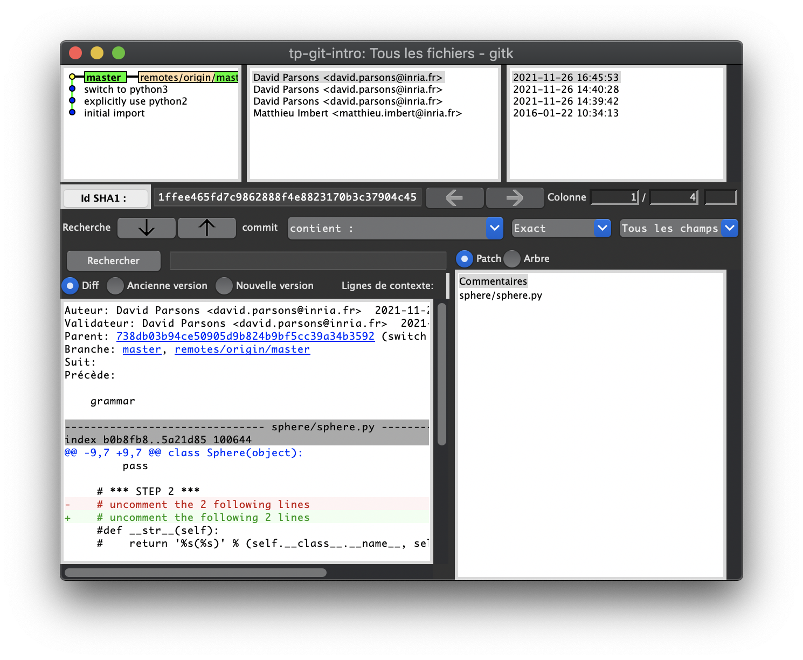
Task: Click the Rechercher button
Action: tap(113, 261)
